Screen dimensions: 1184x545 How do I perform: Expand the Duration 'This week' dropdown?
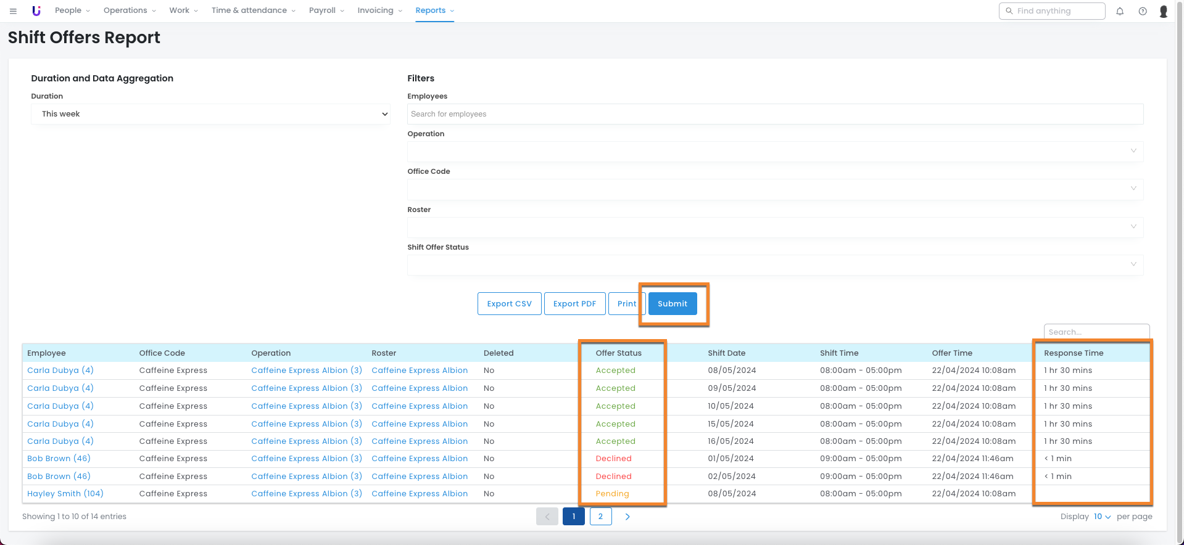210,114
